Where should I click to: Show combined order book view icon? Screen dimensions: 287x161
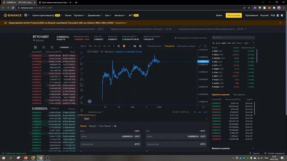coord(35,47)
